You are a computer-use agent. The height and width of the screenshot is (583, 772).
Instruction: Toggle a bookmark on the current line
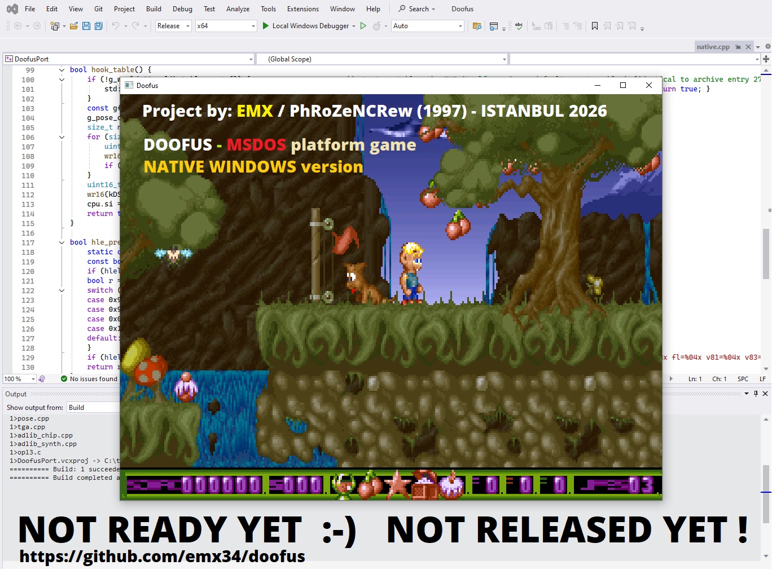coord(595,26)
